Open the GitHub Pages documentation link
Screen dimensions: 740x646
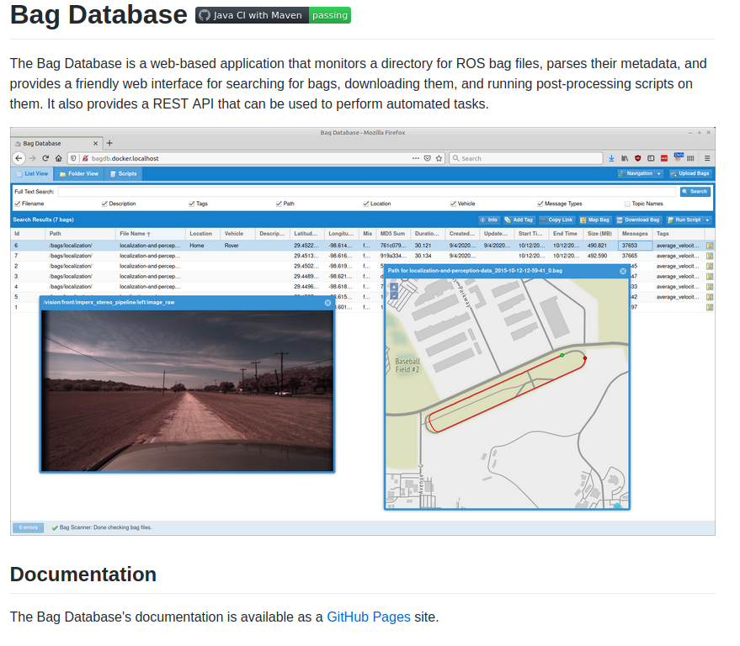pos(369,617)
